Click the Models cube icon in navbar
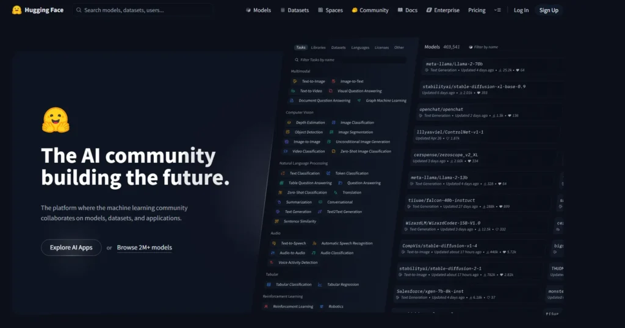The height and width of the screenshot is (328, 625). (x=248, y=10)
